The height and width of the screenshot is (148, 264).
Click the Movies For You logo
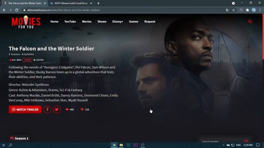pyautogui.click(x=26, y=22)
